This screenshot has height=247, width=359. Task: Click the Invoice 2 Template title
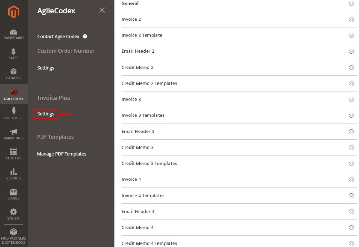(x=142, y=35)
